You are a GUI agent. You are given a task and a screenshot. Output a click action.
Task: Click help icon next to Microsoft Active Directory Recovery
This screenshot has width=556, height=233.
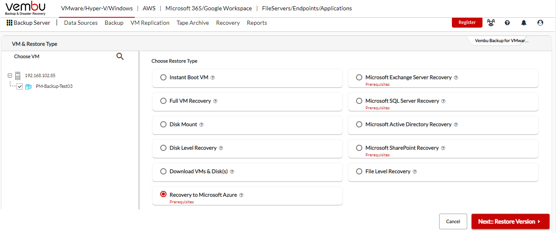(x=456, y=125)
